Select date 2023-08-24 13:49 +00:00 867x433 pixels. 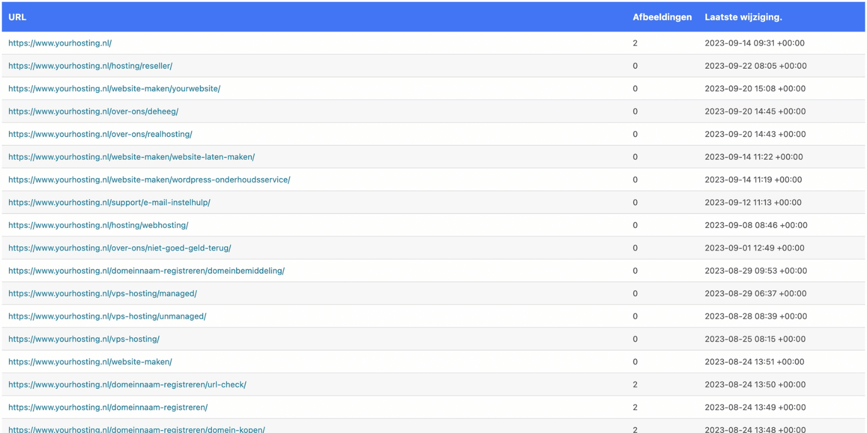[x=755, y=407]
